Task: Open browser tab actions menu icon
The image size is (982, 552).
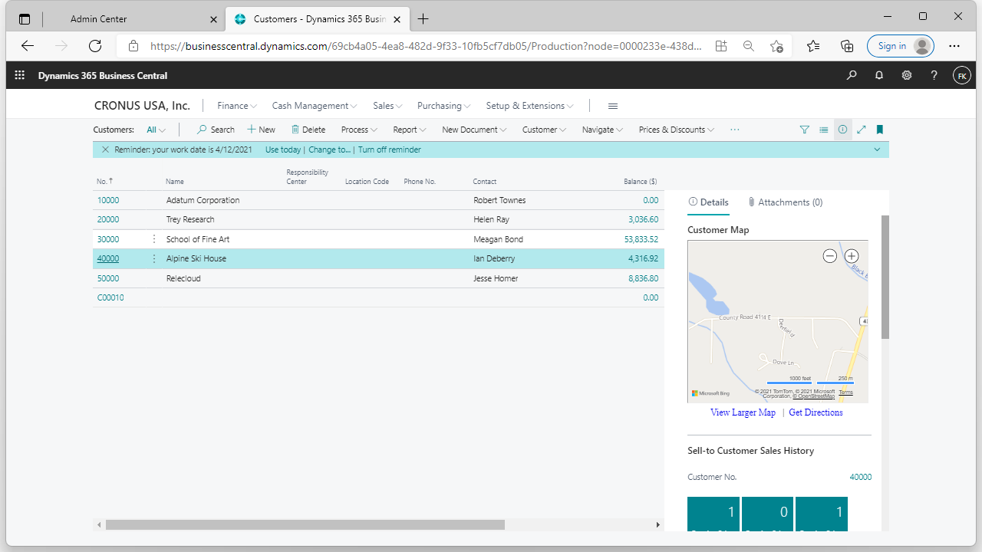Action: pos(25,18)
